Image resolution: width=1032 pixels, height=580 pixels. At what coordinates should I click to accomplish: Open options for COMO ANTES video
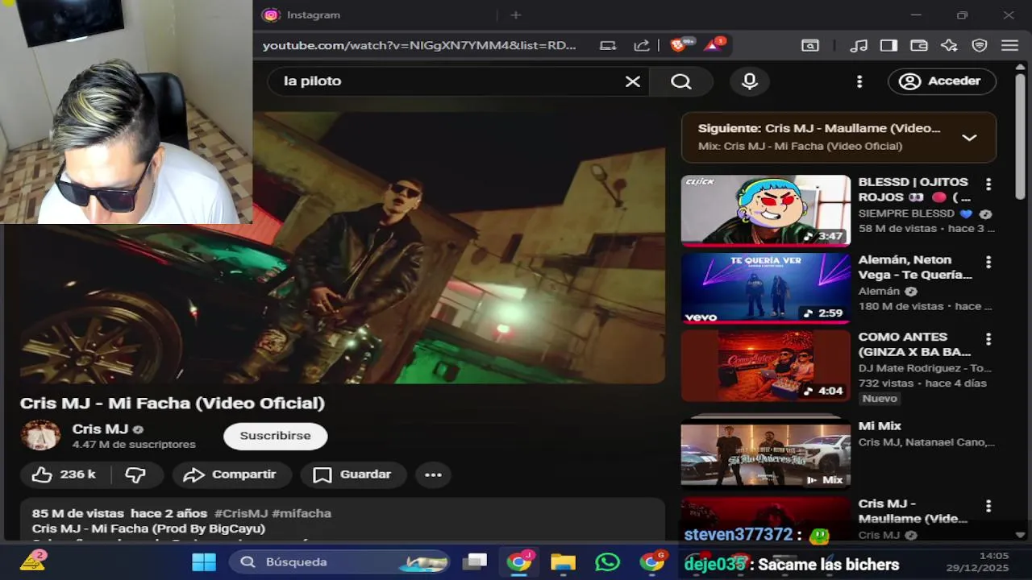(988, 339)
